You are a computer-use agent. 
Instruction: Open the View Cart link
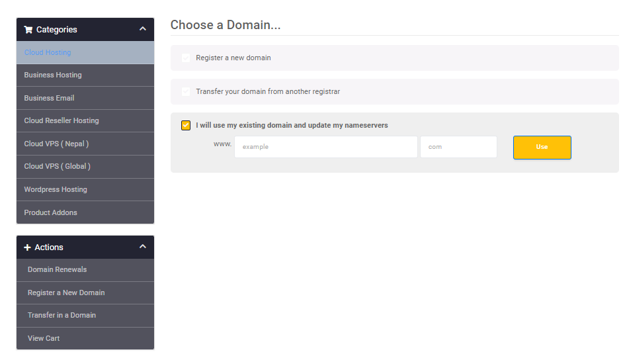click(44, 339)
